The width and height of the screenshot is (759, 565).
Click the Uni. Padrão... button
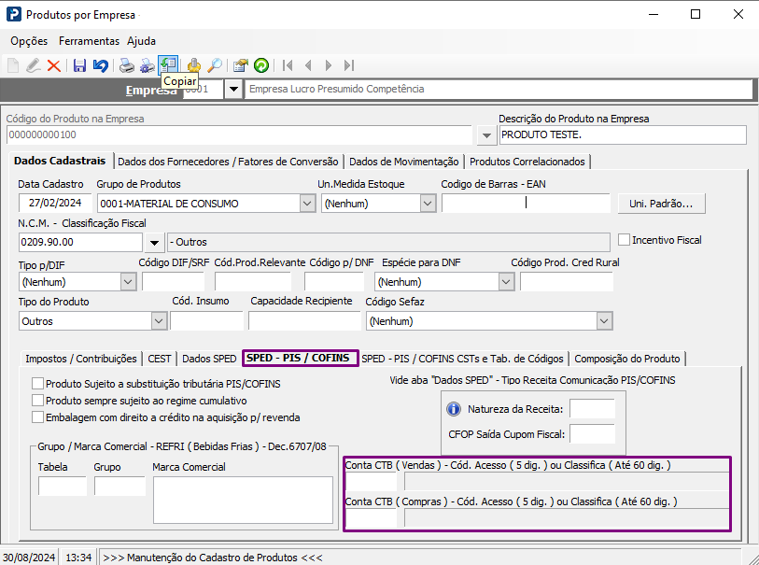click(x=661, y=204)
